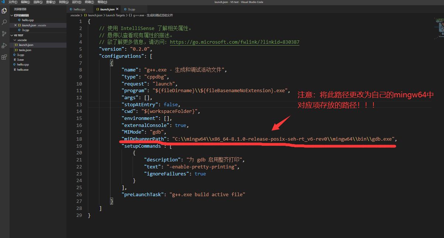Open the Search view icon
Viewport: 444px width, 238px height.
(4, 22)
